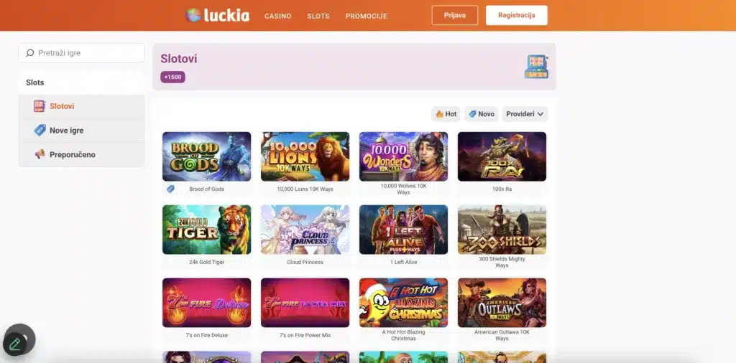Click the Preporučeno megaphone icon
The height and width of the screenshot is (363, 736).
(x=40, y=154)
